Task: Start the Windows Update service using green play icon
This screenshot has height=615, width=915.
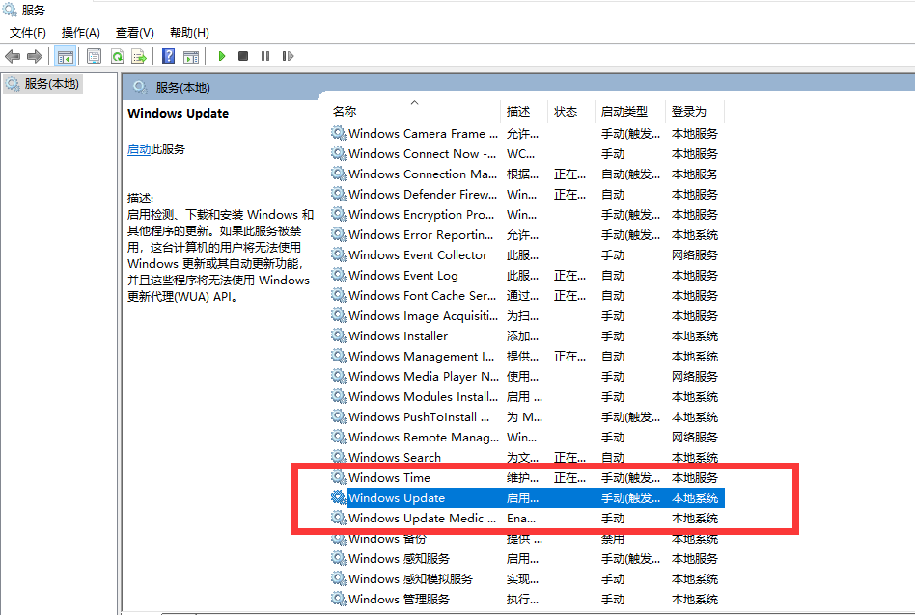Action: click(x=221, y=55)
